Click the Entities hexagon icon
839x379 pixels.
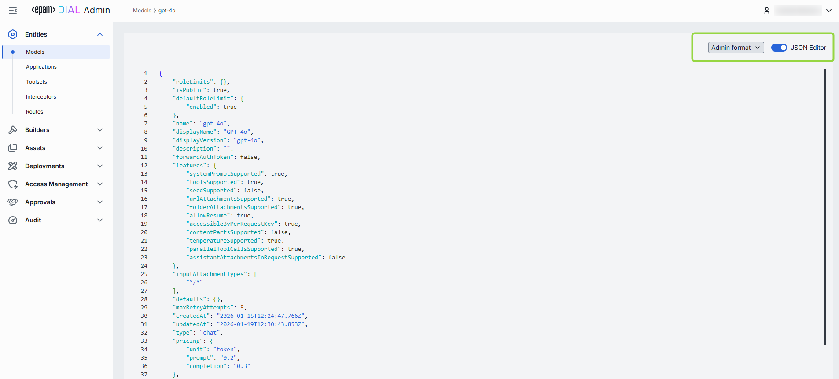13,34
